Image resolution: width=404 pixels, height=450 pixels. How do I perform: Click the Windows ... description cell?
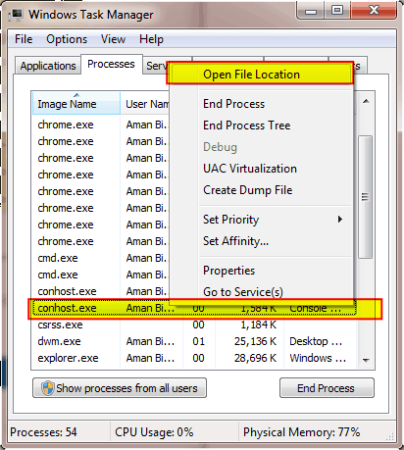coord(318,358)
